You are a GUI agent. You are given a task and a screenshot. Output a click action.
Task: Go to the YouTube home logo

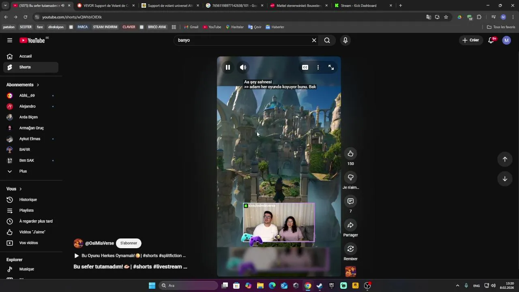tap(32, 40)
